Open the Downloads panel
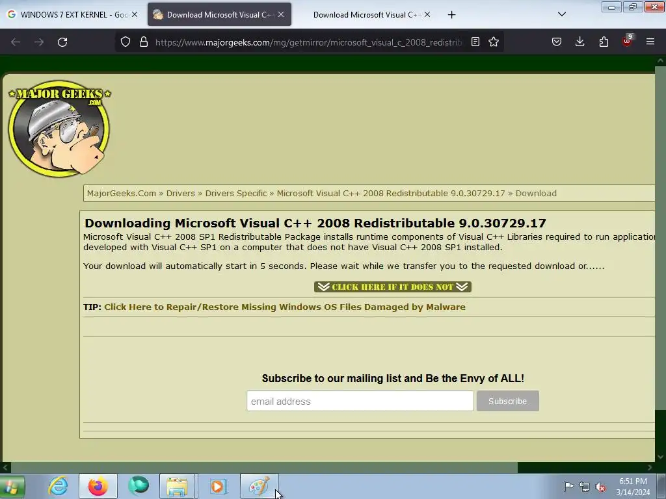This screenshot has height=499, width=666. point(579,42)
